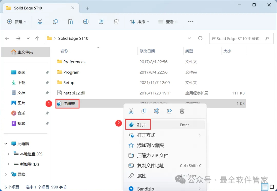
Task: Open the 查看 view dropdown
Action: [x=168, y=22]
